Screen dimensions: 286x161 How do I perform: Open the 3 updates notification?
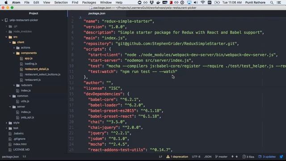point(267,157)
